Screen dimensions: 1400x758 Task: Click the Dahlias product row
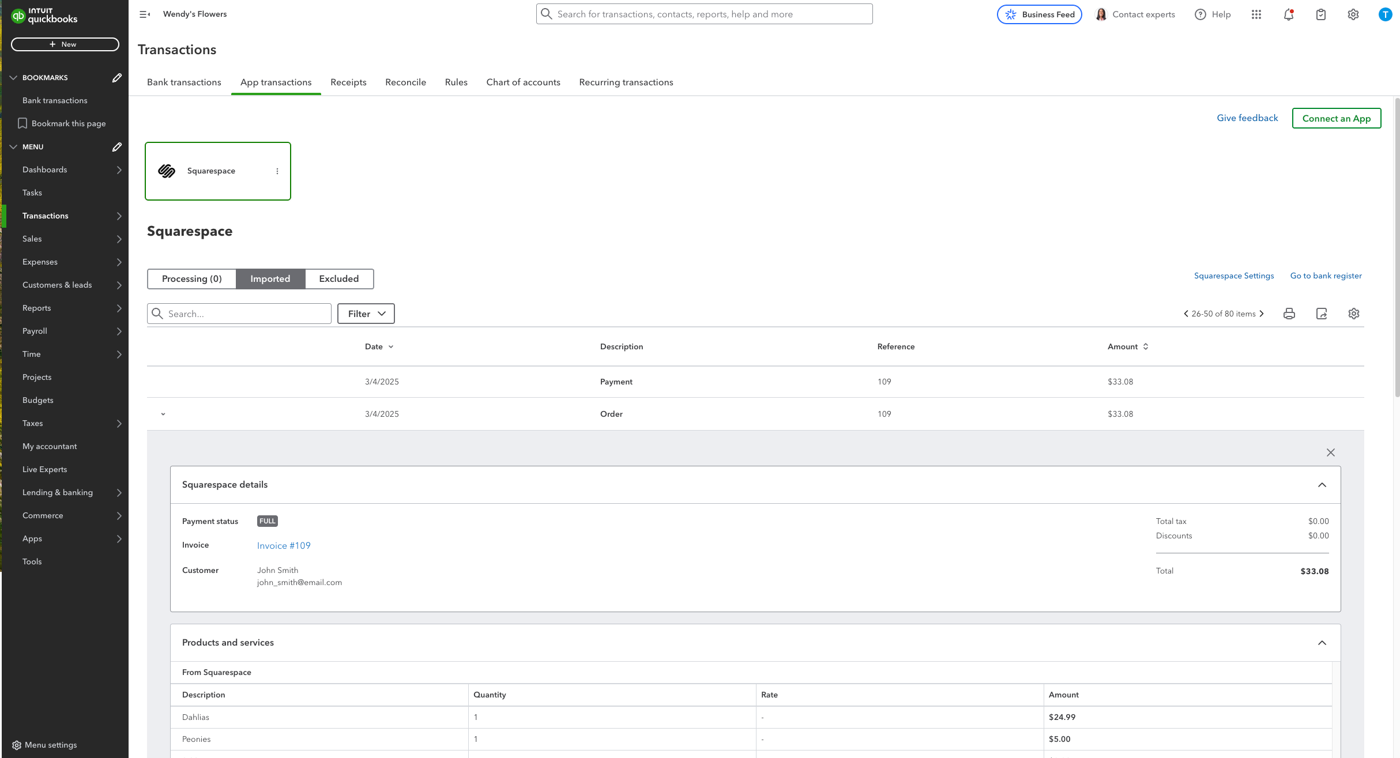pyautogui.click(x=751, y=718)
